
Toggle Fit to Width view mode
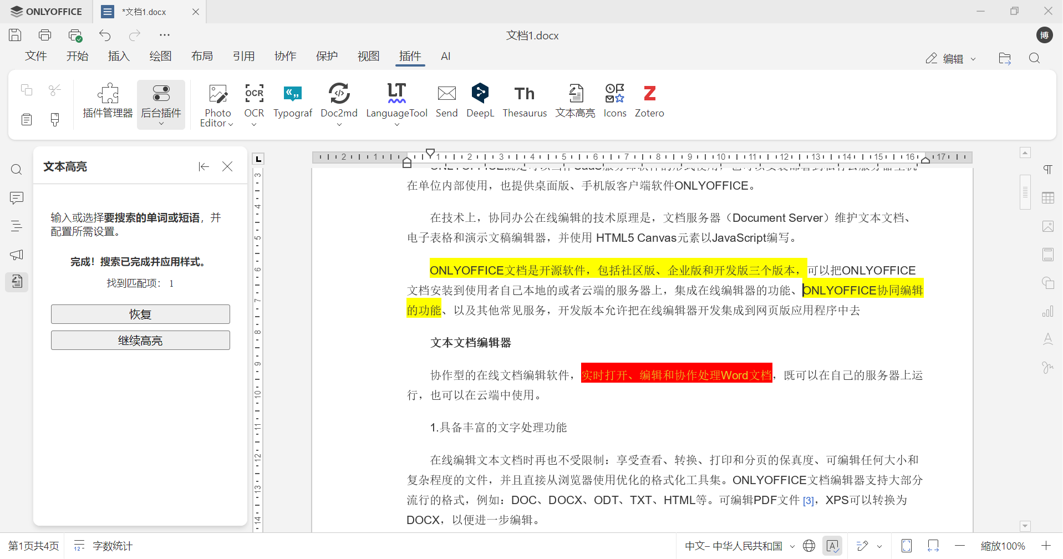coord(934,546)
